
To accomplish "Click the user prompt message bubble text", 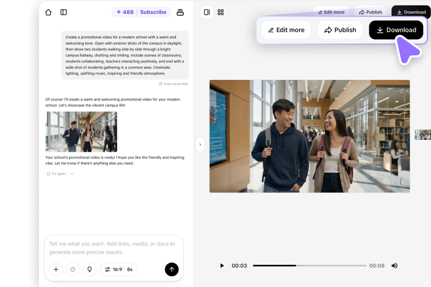I will click(125, 55).
